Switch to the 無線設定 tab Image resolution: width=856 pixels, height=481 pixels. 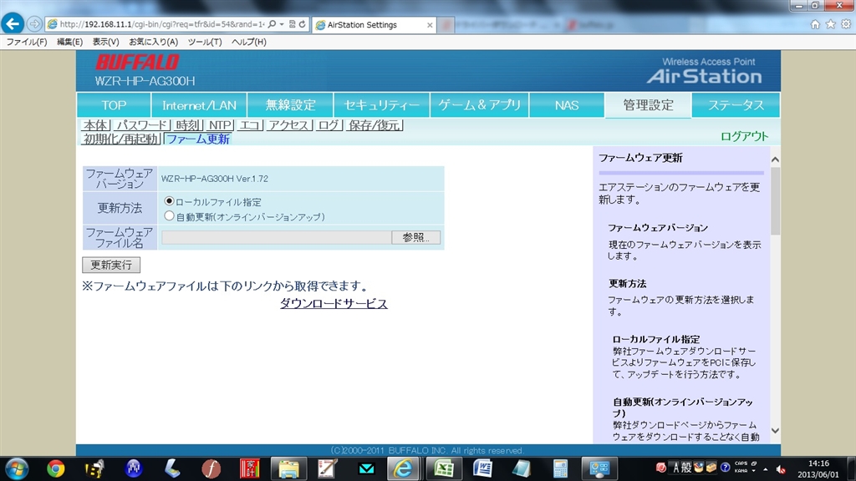(290, 105)
